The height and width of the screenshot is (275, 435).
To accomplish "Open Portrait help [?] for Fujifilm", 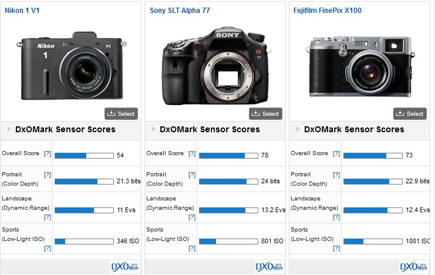I will [x=336, y=175].
